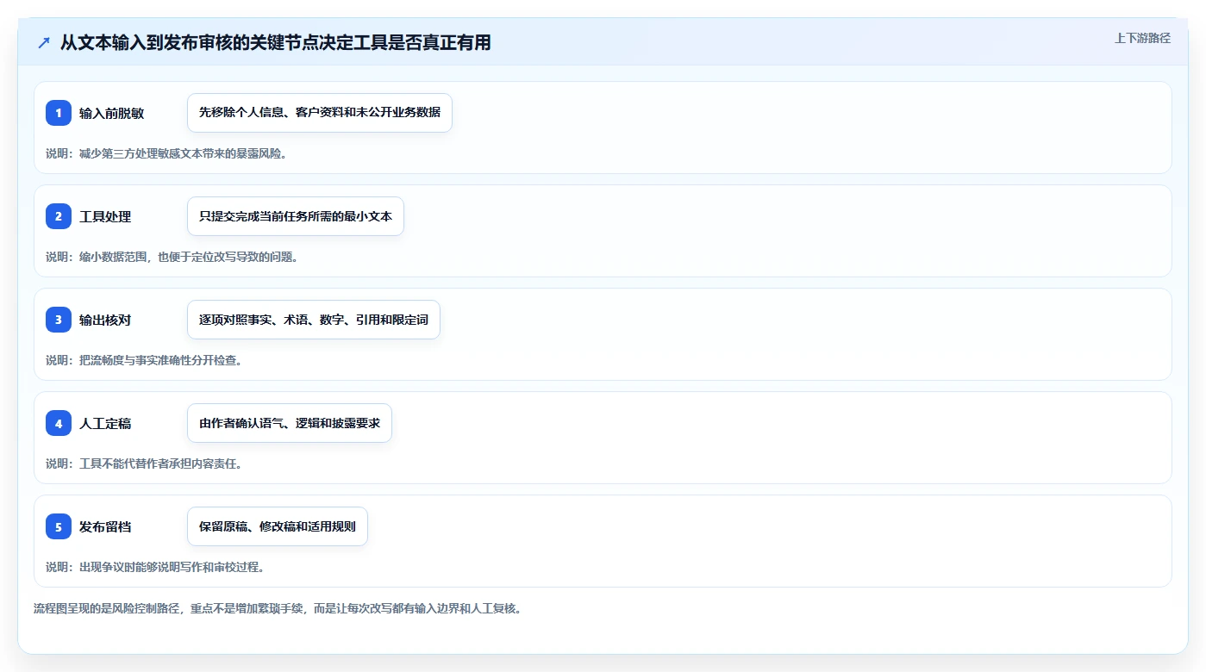This screenshot has height=672, width=1206.
Task: Click the 逐项对照事实、术语、数字 pill
Action: point(314,320)
